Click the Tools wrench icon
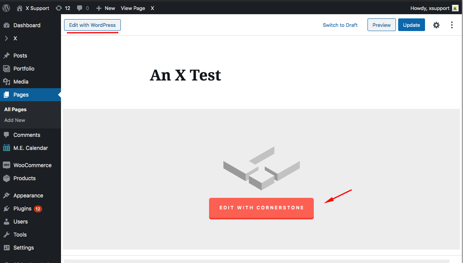 pyautogui.click(x=7, y=235)
